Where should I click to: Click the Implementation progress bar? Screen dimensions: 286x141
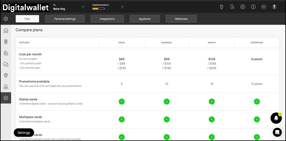click(x=98, y=9)
